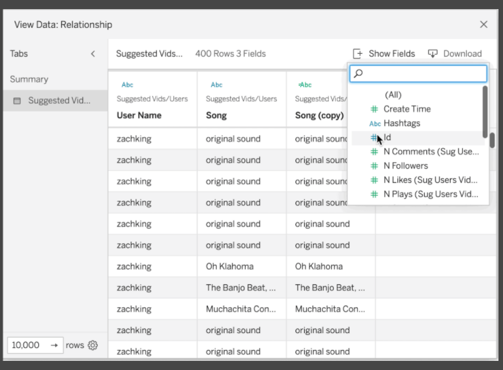Click the Download tray icon
This screenshot has width=503, height=370.
click(433, 54)
